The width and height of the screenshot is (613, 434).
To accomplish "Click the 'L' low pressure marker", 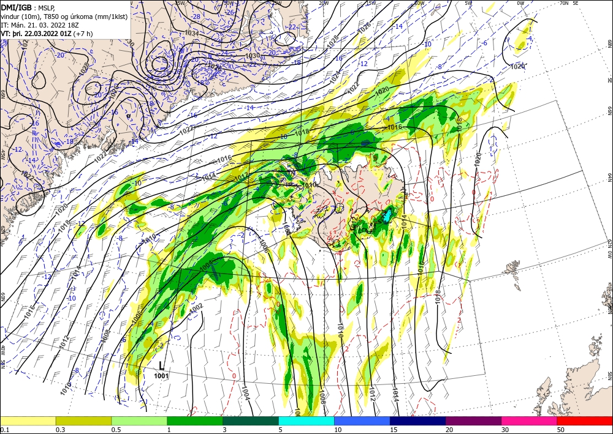I will coord(161,365).
